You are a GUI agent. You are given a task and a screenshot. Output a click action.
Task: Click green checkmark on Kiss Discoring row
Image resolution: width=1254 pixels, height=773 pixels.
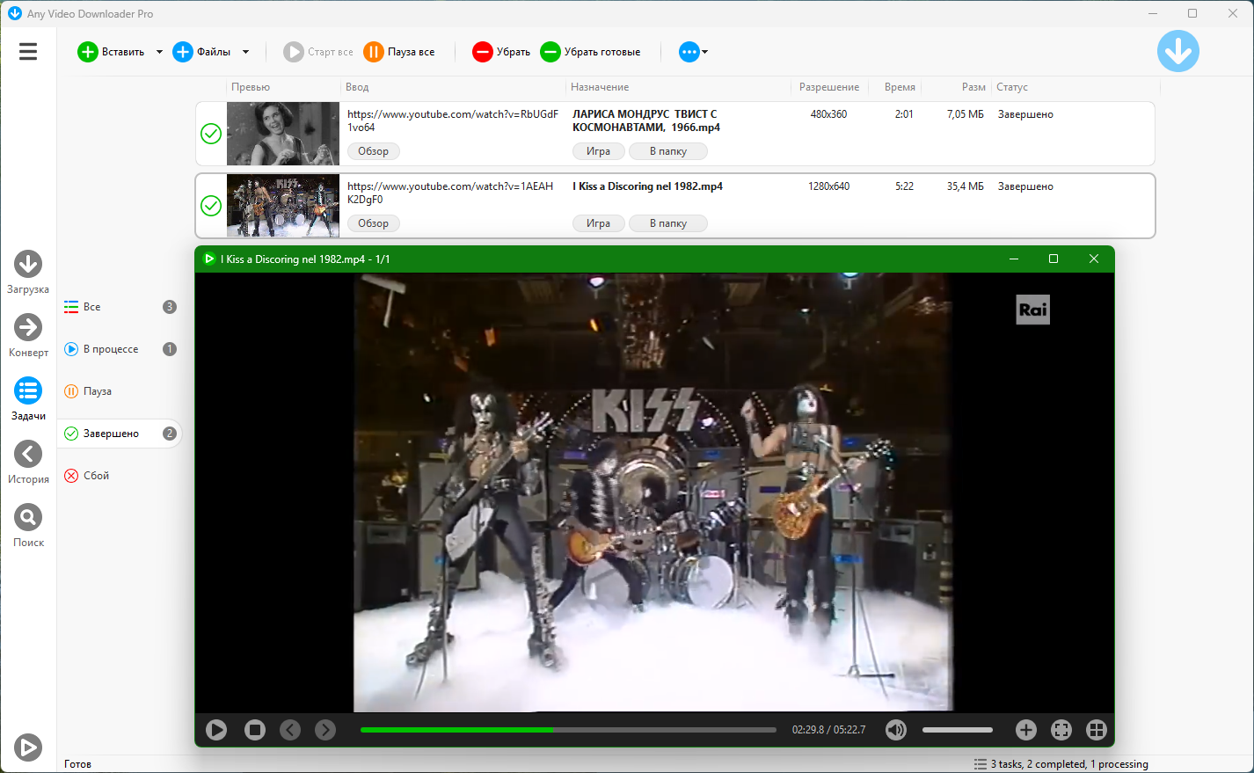coord(211,206)
